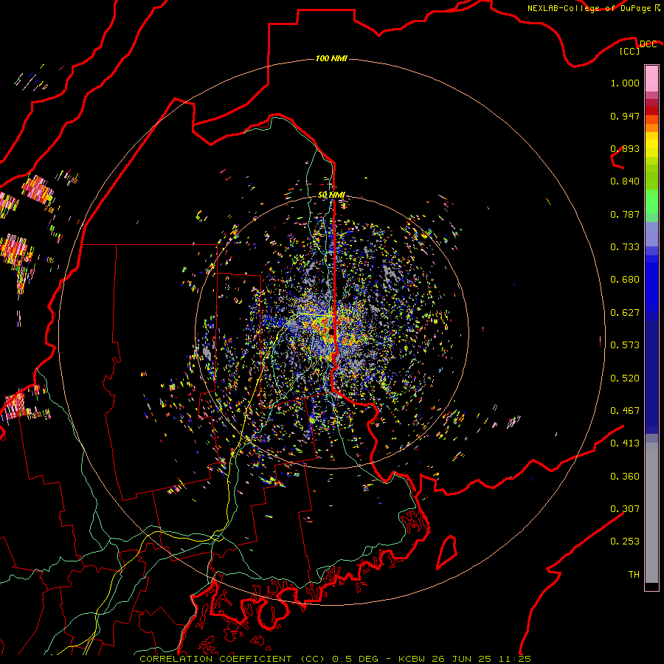Select the 0.787 scale value
The width and height of the screenshot is (664, 664).
(x=625, y=214)
